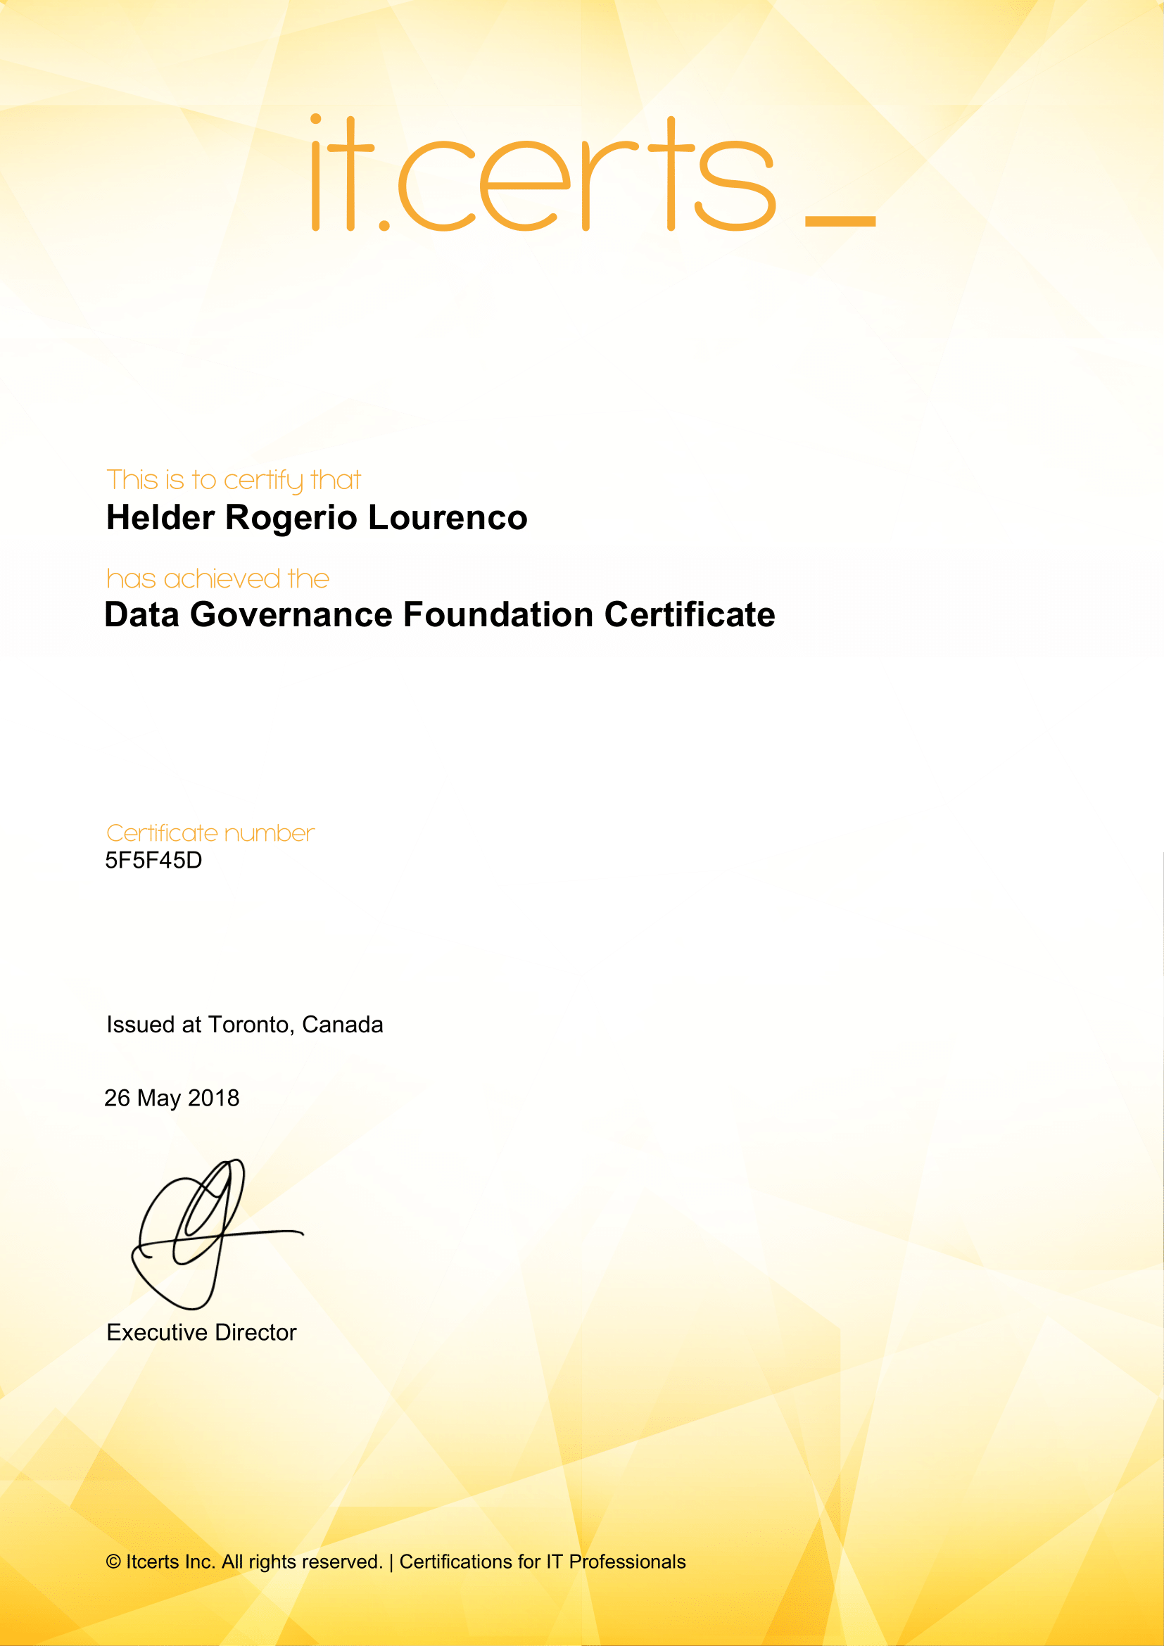Click the it.certs logo at top
The width and height of the screenshot is (1164, 1646).
pyautogui.click(x=545, y=176)
